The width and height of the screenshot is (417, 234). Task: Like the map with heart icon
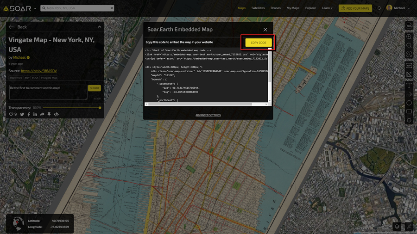(11, 114)
